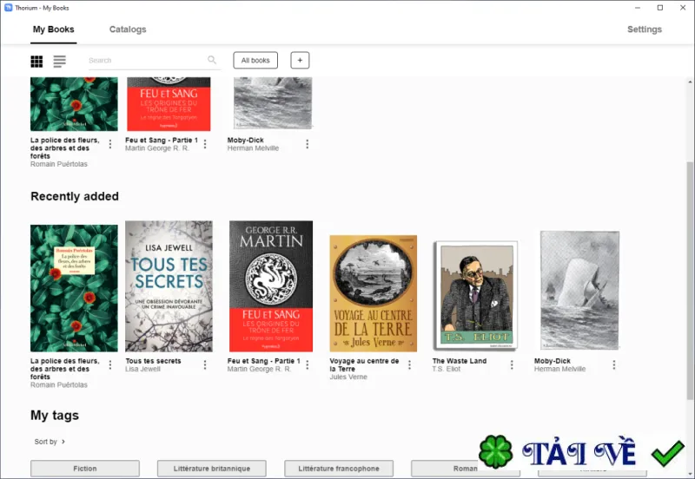Open top-row Moby-Dick cover
The height and width of the screenshot is (479, 695).
[x=273, y=103]
